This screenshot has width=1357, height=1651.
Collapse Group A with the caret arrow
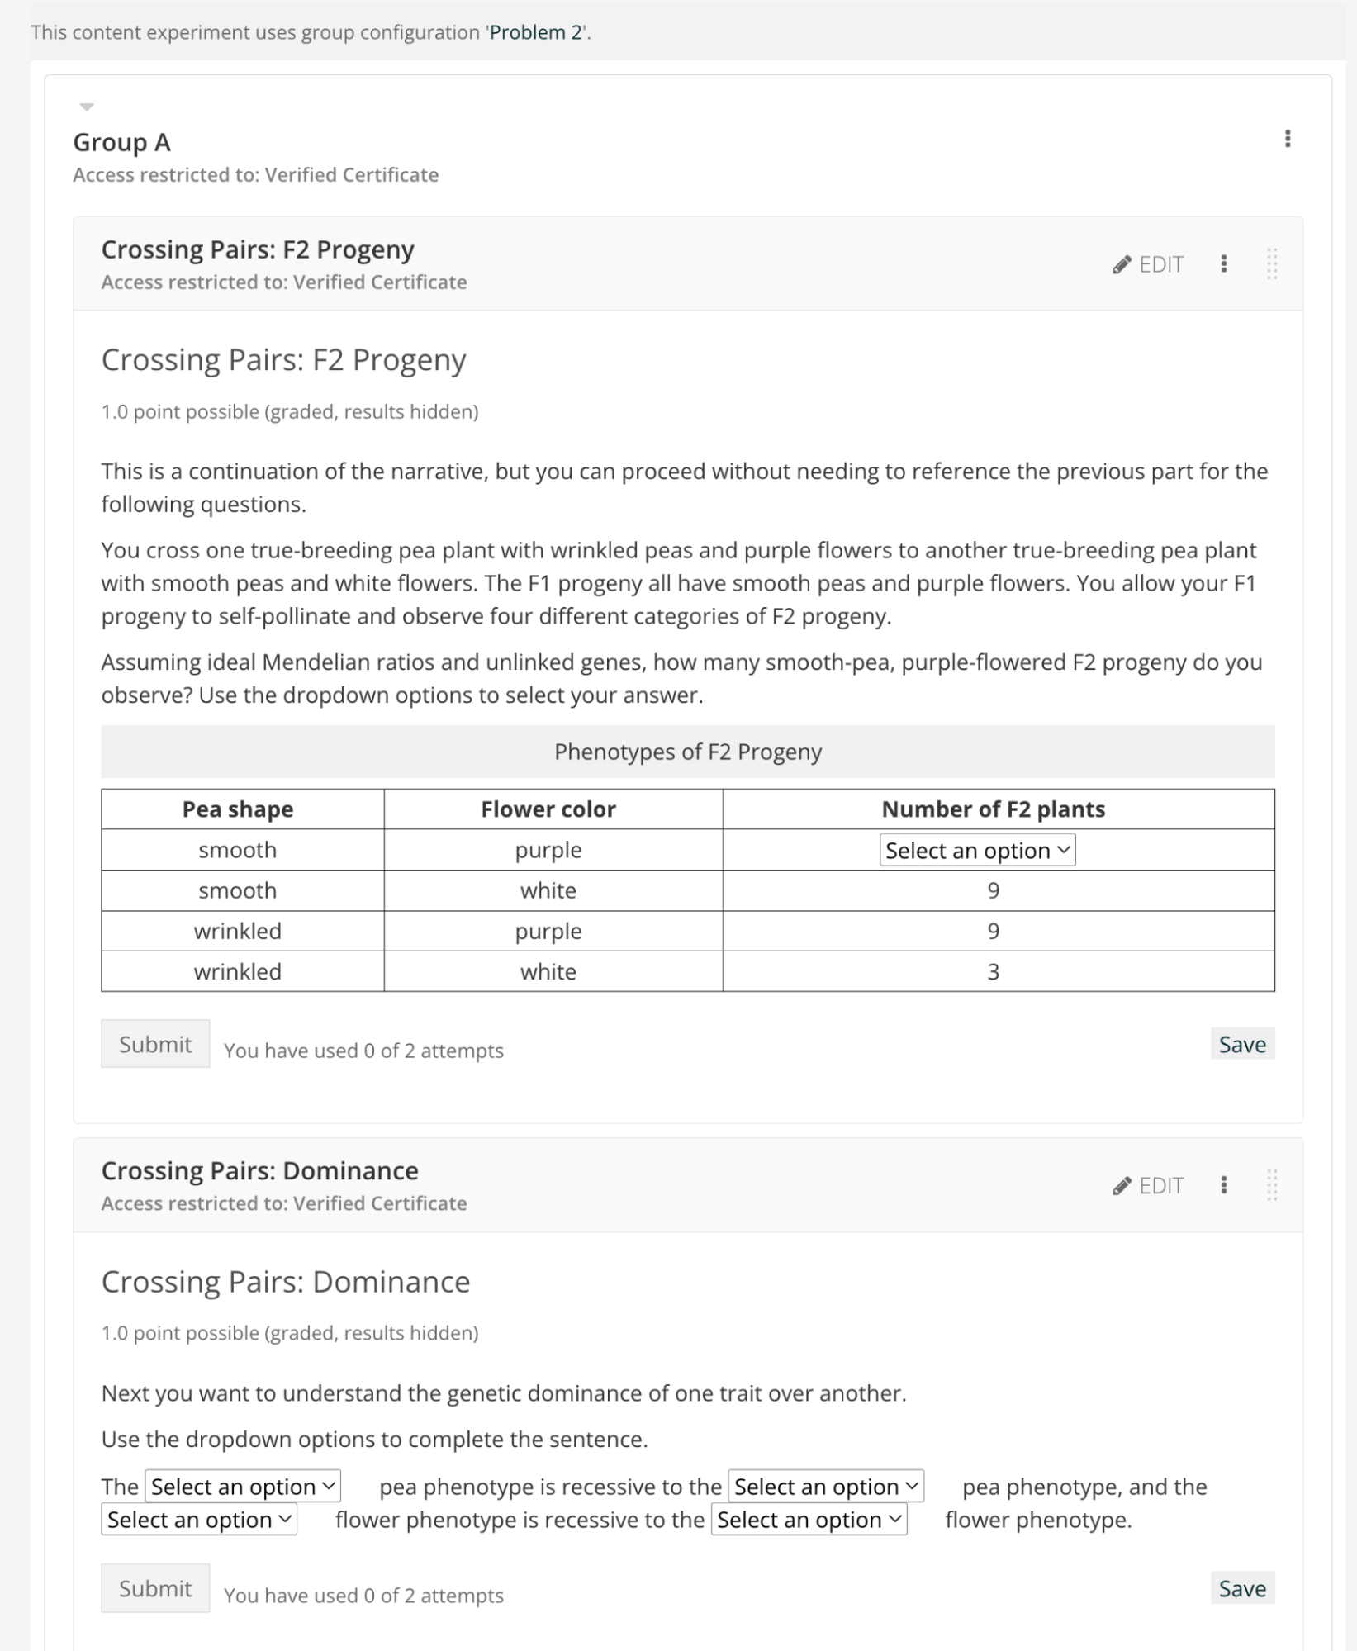pos(87,107)
